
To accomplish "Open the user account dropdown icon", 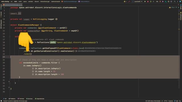I will pyautogui.click(x=125, y=1).
